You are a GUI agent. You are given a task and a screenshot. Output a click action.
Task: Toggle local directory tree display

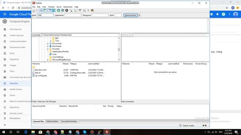click(x=45, y=10)
